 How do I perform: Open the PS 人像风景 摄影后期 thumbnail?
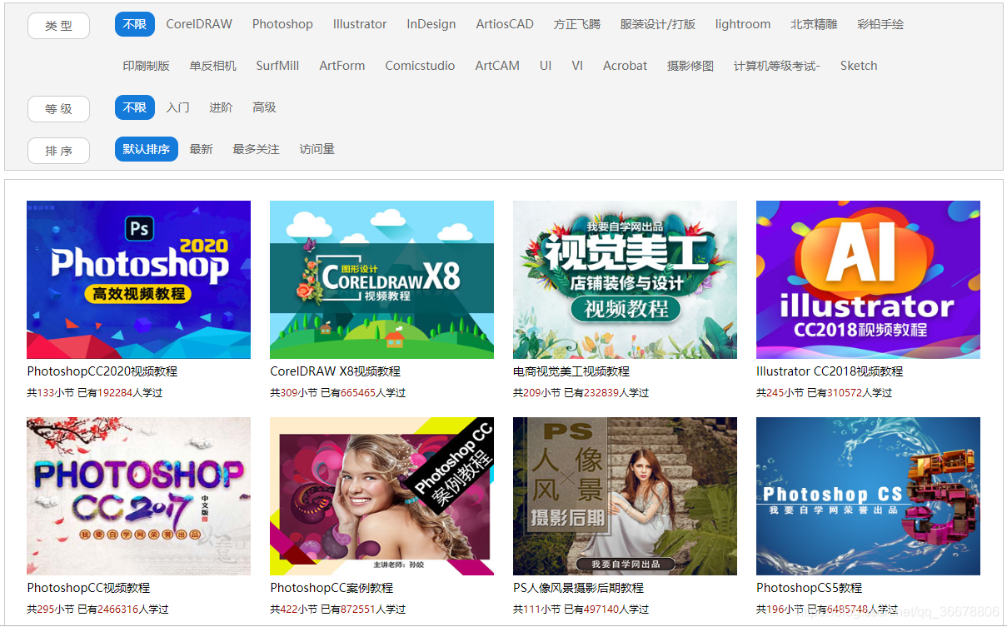(x=625, y=496)
